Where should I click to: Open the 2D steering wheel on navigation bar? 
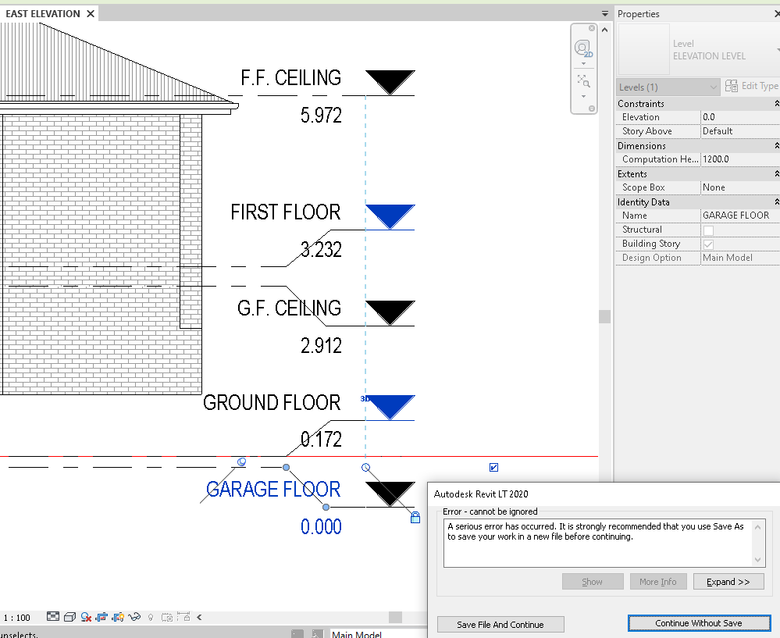point(582,48)
